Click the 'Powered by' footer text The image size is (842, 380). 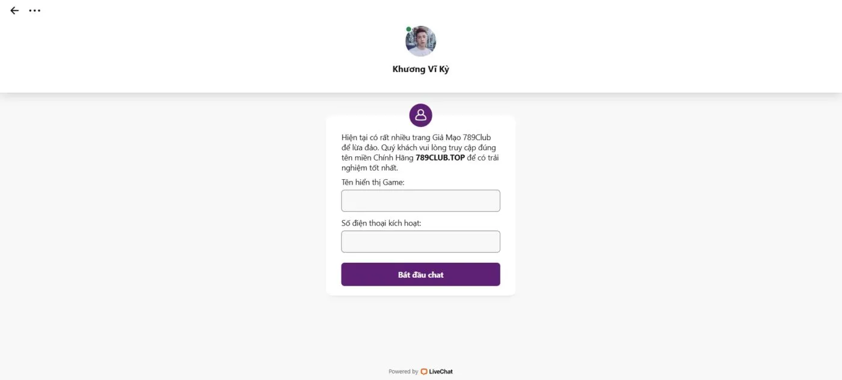tap(403, 372)
